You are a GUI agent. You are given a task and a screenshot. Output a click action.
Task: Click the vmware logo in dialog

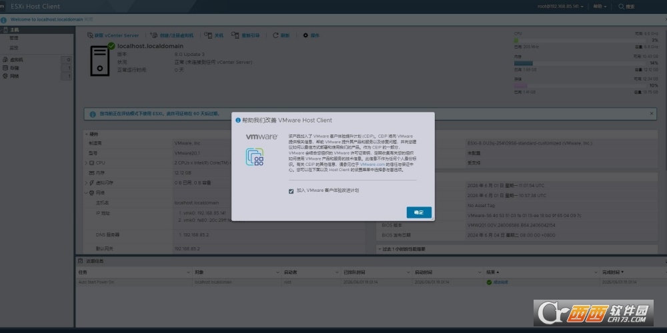coord(261,137)
